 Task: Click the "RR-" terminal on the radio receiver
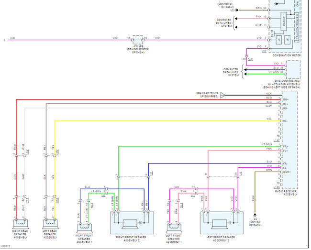click(x=286, y=109)
